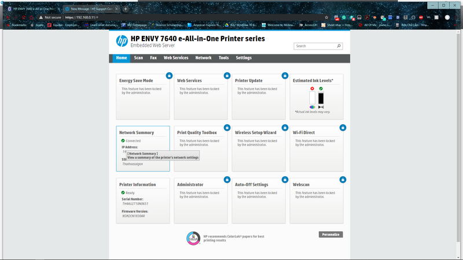Screen dimensions: 463x260
Task: Open the Estimated Ink Levels card
Action: click(x=317, y=96)
